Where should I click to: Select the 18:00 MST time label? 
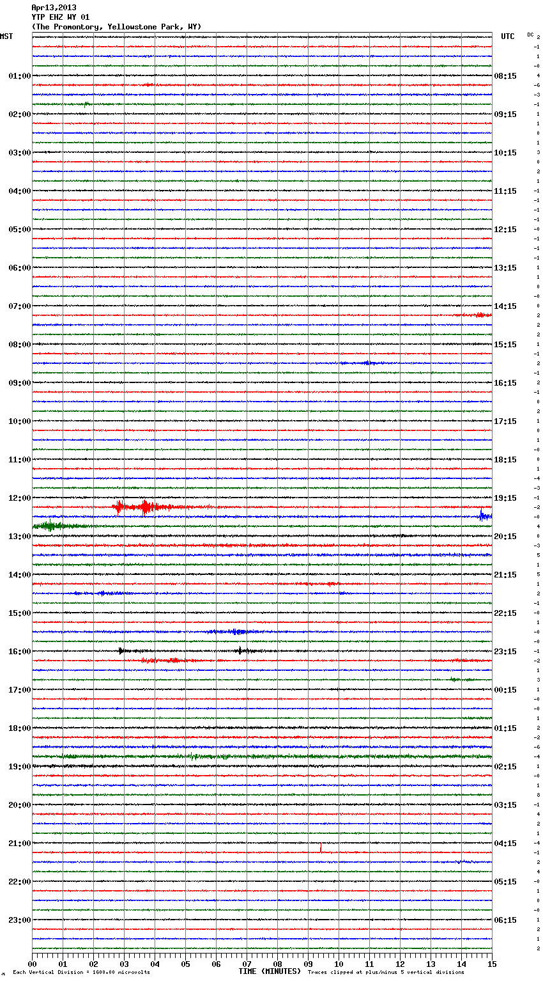coord(19,728)
